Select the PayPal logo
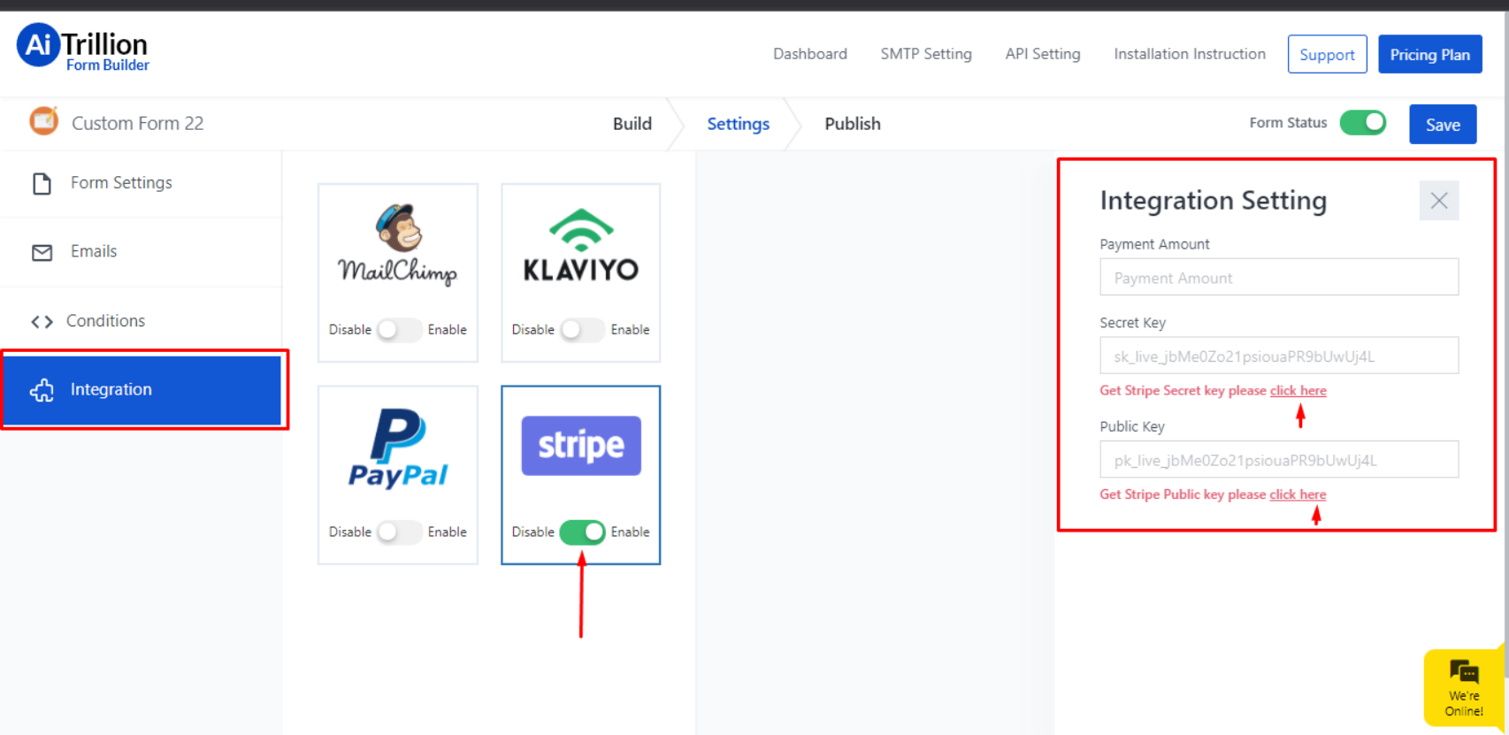Screen dimensions: 1509x735 pos(398,448)
